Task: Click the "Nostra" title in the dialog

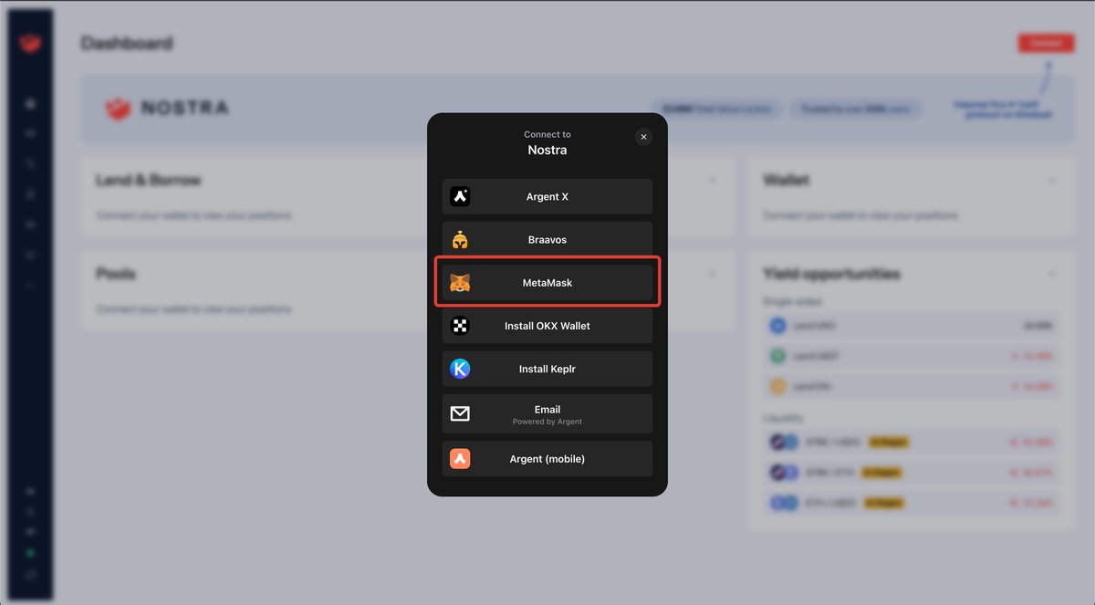Action: pyautogui.click(x=547, y=150)
